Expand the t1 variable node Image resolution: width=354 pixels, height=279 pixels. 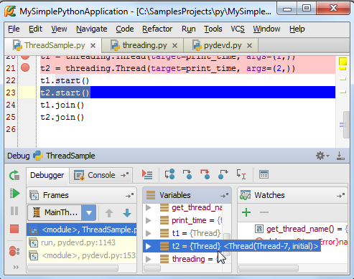(149, 233)
